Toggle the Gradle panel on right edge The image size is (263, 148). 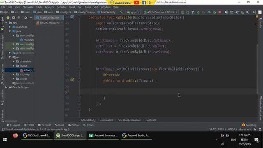pyautogui.click(x=261, y=23)
